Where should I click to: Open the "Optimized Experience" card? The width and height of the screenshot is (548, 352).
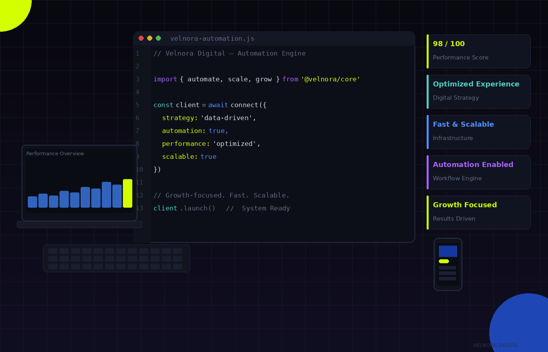[x=479, y=92]
